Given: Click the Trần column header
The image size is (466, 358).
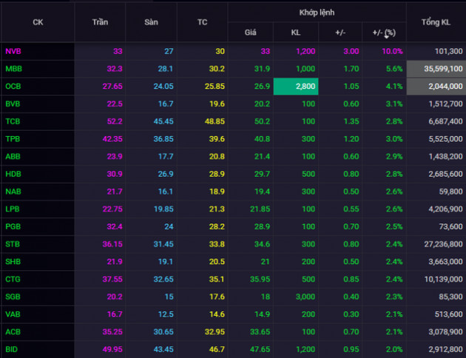Looking at the screenshot, I should [100, 22].
